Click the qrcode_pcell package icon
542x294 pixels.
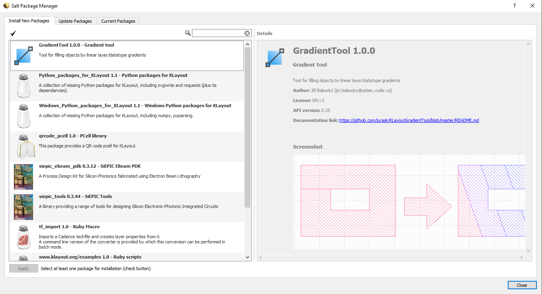pos(25,147)
